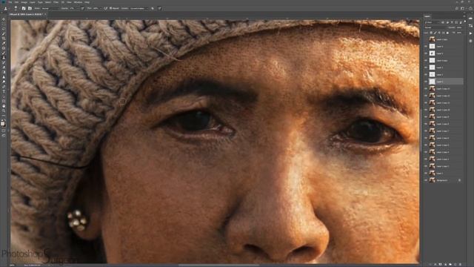The height and width of the screenshot is (267, 474).
Task: Open the Actions panel play icon
Action: tap(471, 33)
